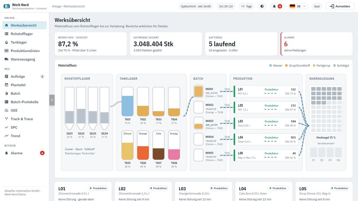
Task: Open the L03 Orangenlimonade line card
Action: click(x=203, y=191)
